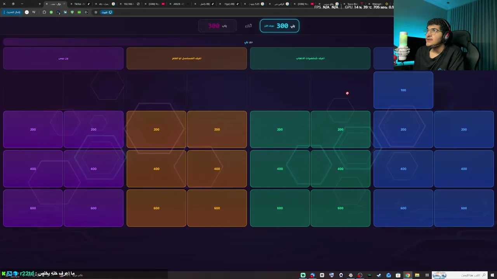
Task: Open the right purple 400 card
Action: point(94,169)
